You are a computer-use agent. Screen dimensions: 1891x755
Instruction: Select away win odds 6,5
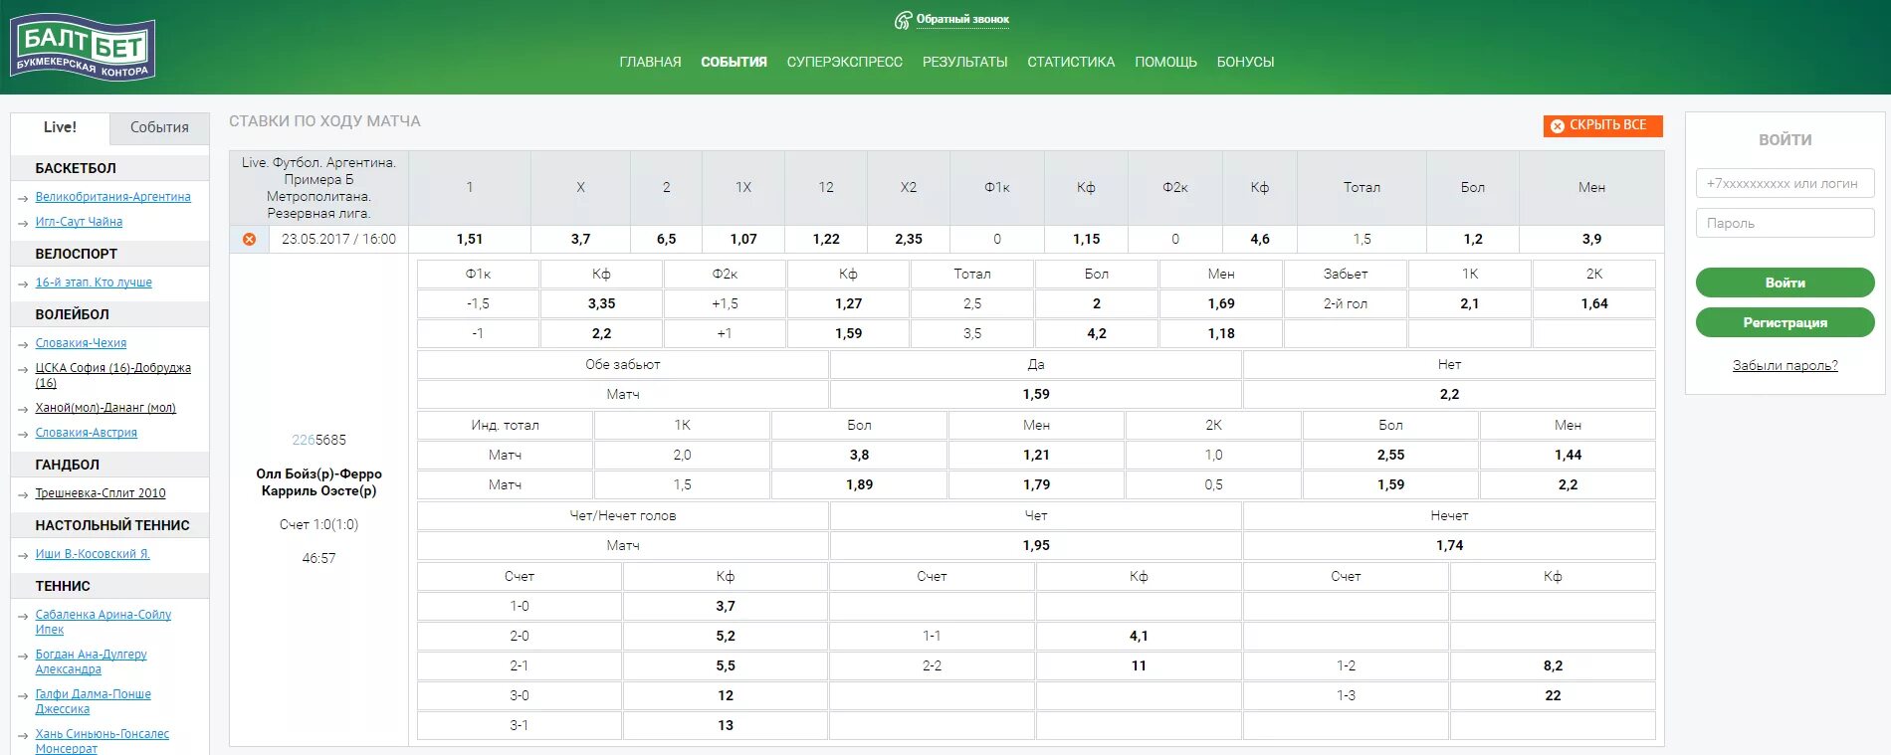pyautogui.click(x=666, y=239)
